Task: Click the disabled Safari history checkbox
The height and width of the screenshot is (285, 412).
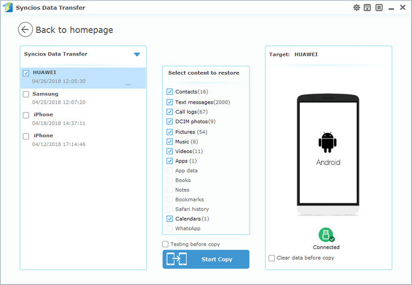Action: pyautogui.click(x=170, y=209)
